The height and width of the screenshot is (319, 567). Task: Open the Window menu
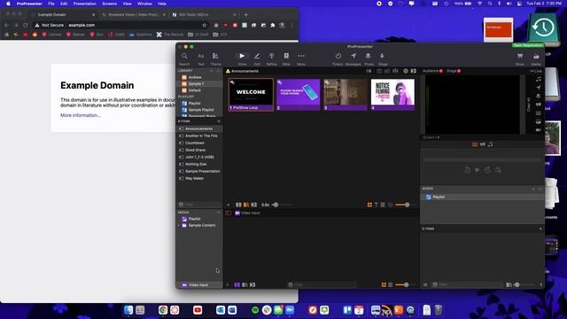click(144, 4)
